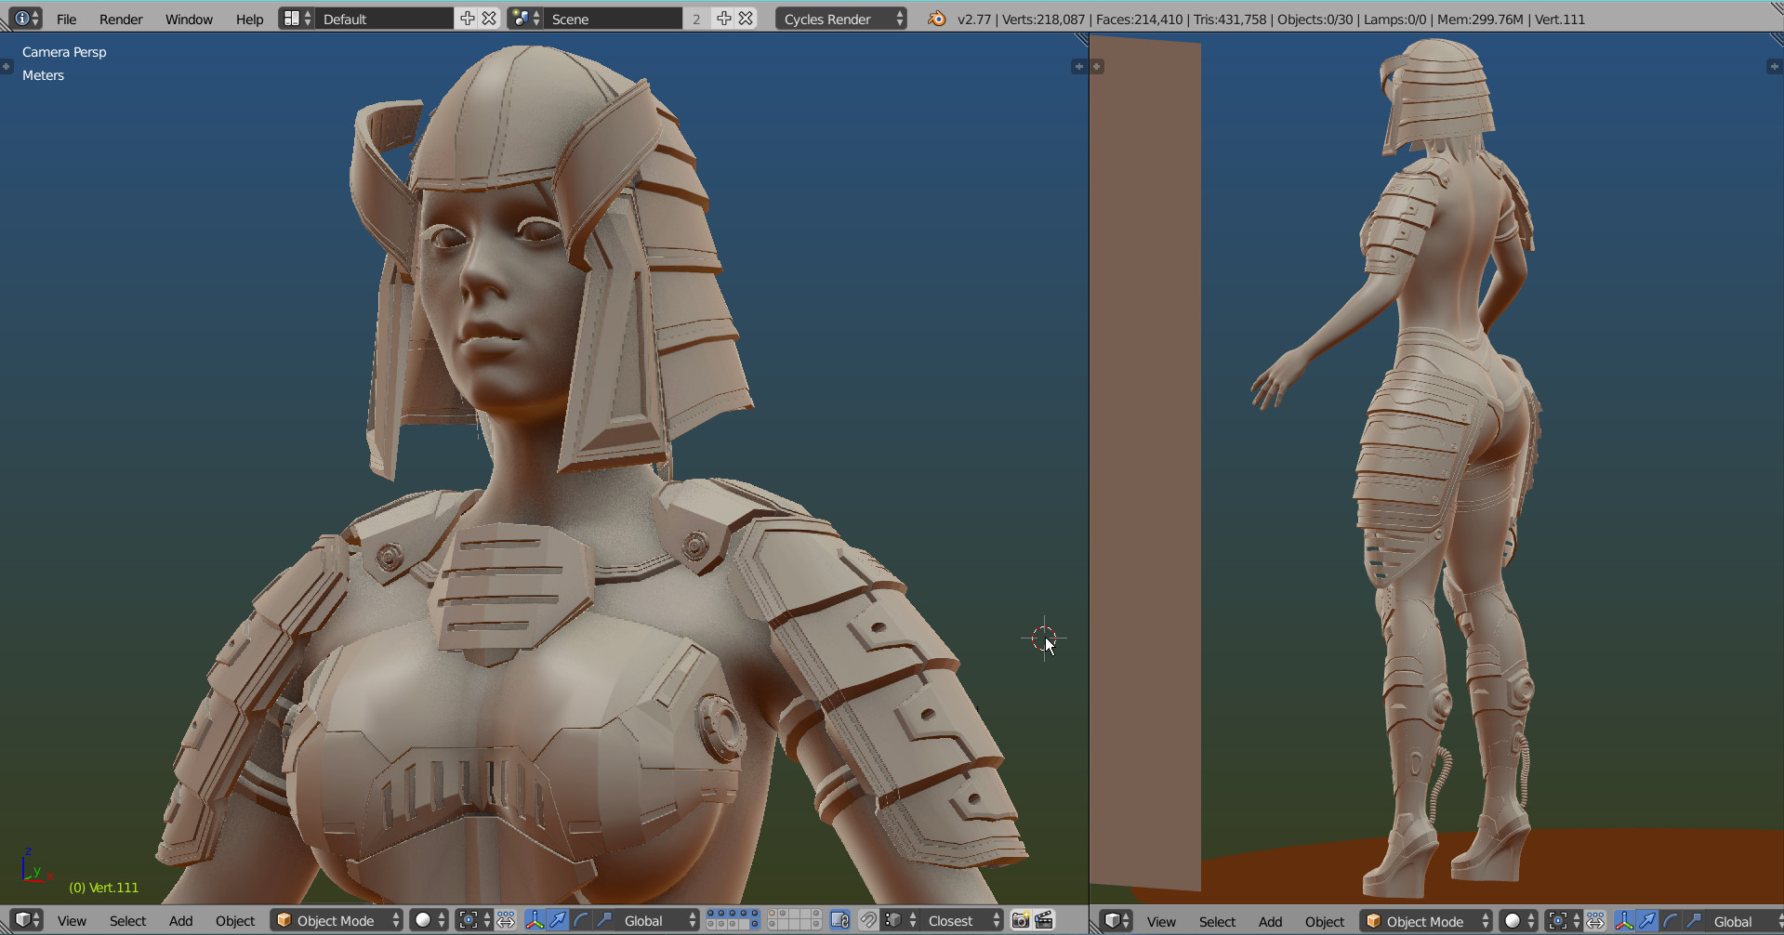The image size is (1784, 935).
Task: Open the Help menu
Action: (x=249, y=19)
